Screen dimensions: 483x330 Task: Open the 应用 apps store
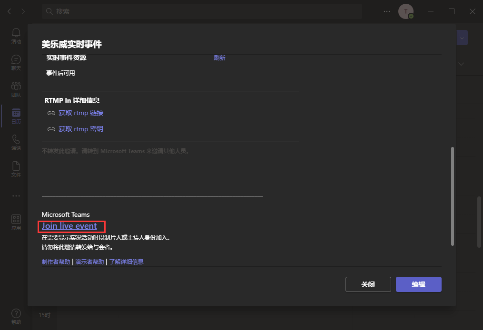[16, 223]
